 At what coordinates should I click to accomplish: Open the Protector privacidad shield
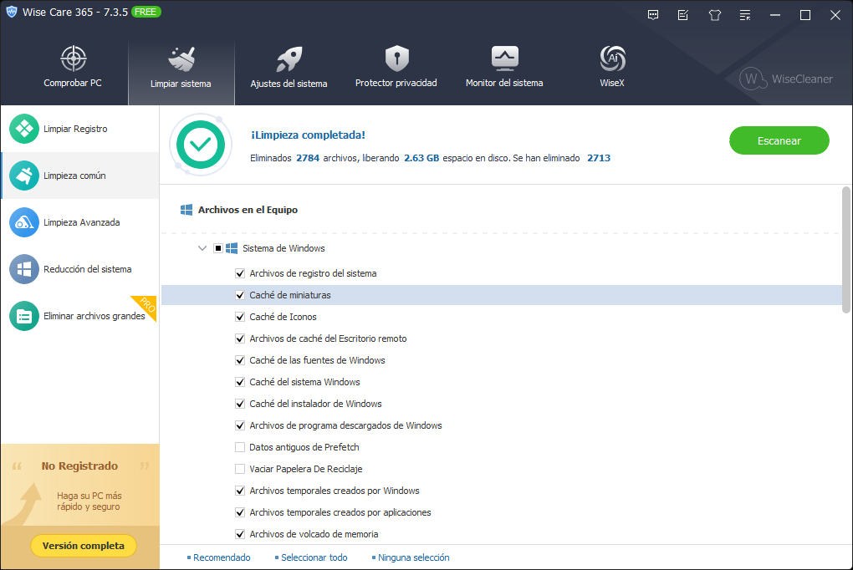point(396,67)
